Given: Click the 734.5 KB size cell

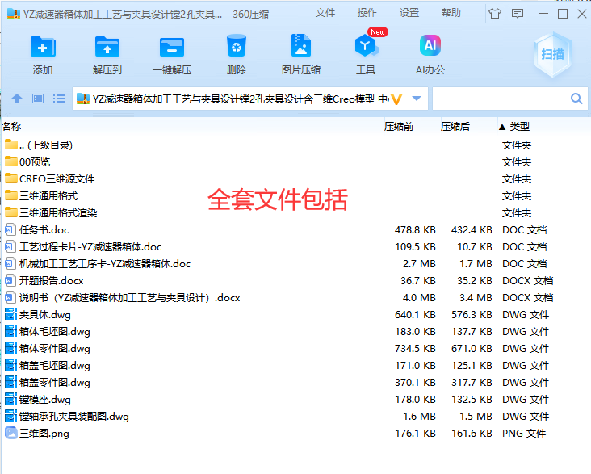Looking at the screenshot, I should 415,349.
